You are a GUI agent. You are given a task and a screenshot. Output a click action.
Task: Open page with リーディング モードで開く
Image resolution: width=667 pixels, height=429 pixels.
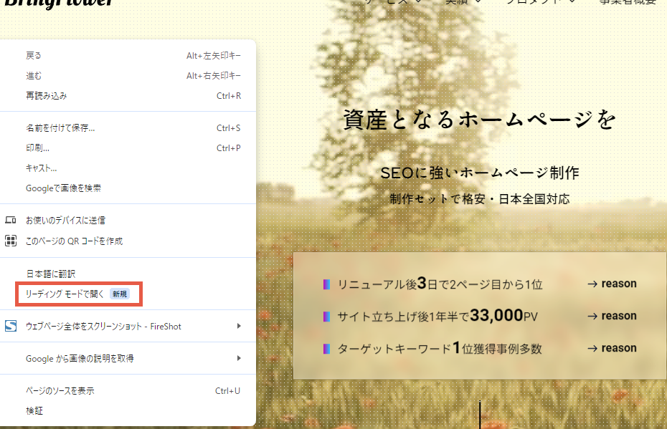coord(65,294)
